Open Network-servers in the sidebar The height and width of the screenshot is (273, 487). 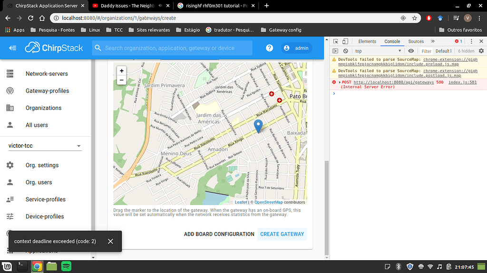[x=47, y=74]
